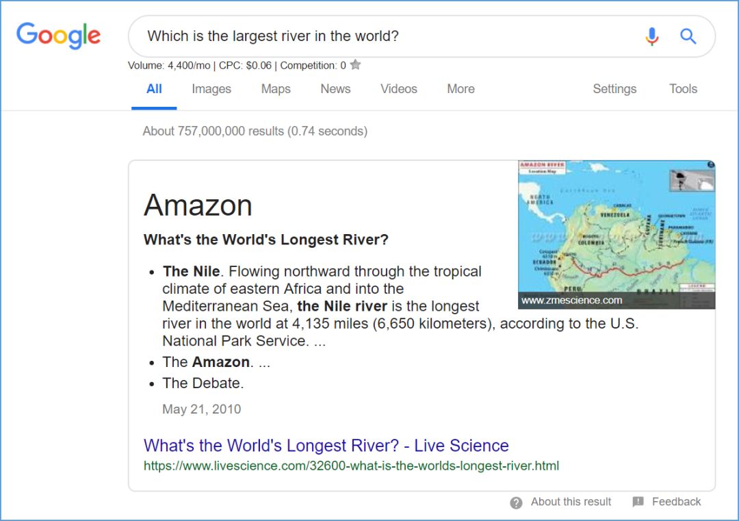Open search Tools filters

683,89
